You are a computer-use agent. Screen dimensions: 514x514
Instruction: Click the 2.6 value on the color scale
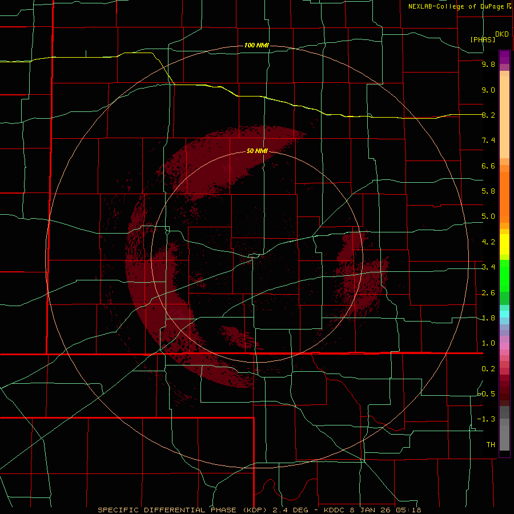[x=488, y=293]
